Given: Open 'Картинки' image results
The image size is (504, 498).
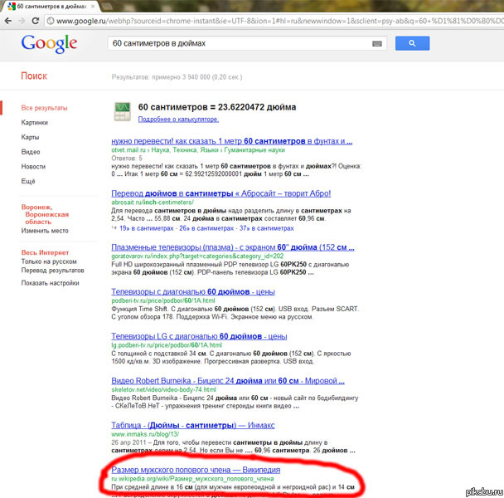Looking at the screenshot, I should 35,123.
